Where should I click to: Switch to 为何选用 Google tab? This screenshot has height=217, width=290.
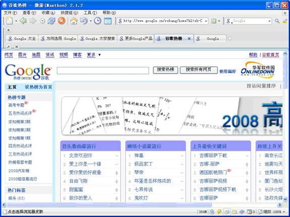pyautogui.click(x=59, y=39)
